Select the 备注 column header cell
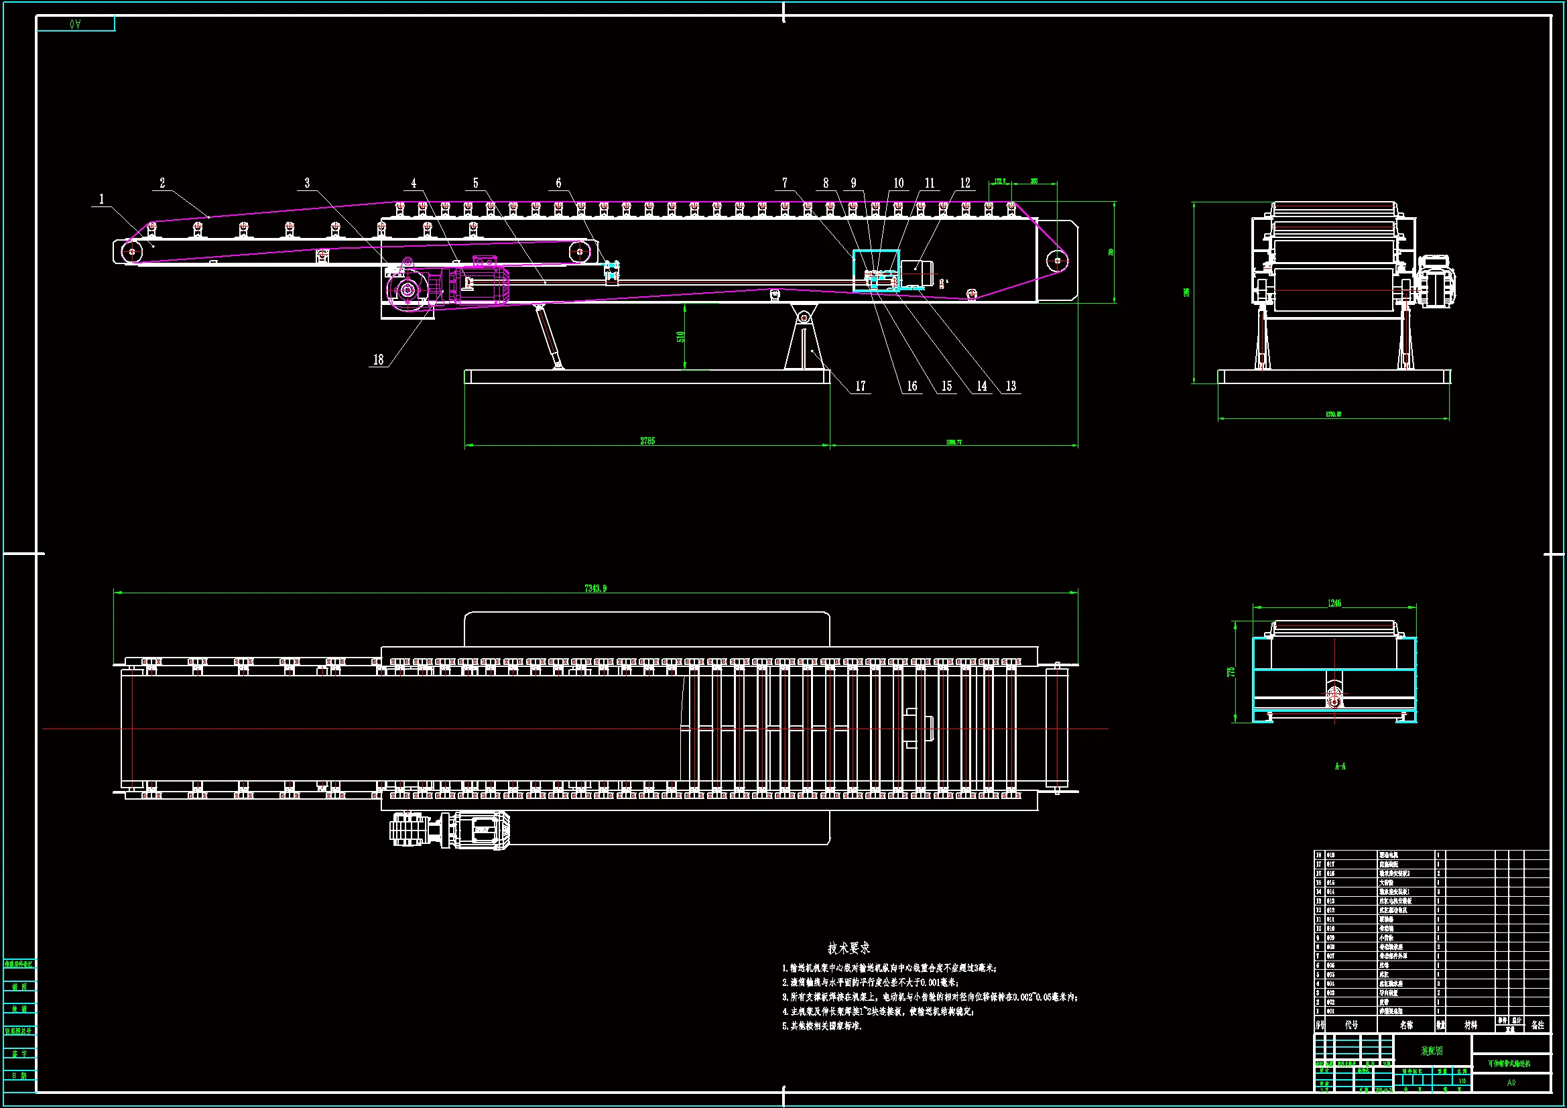 point(1537,1025)
